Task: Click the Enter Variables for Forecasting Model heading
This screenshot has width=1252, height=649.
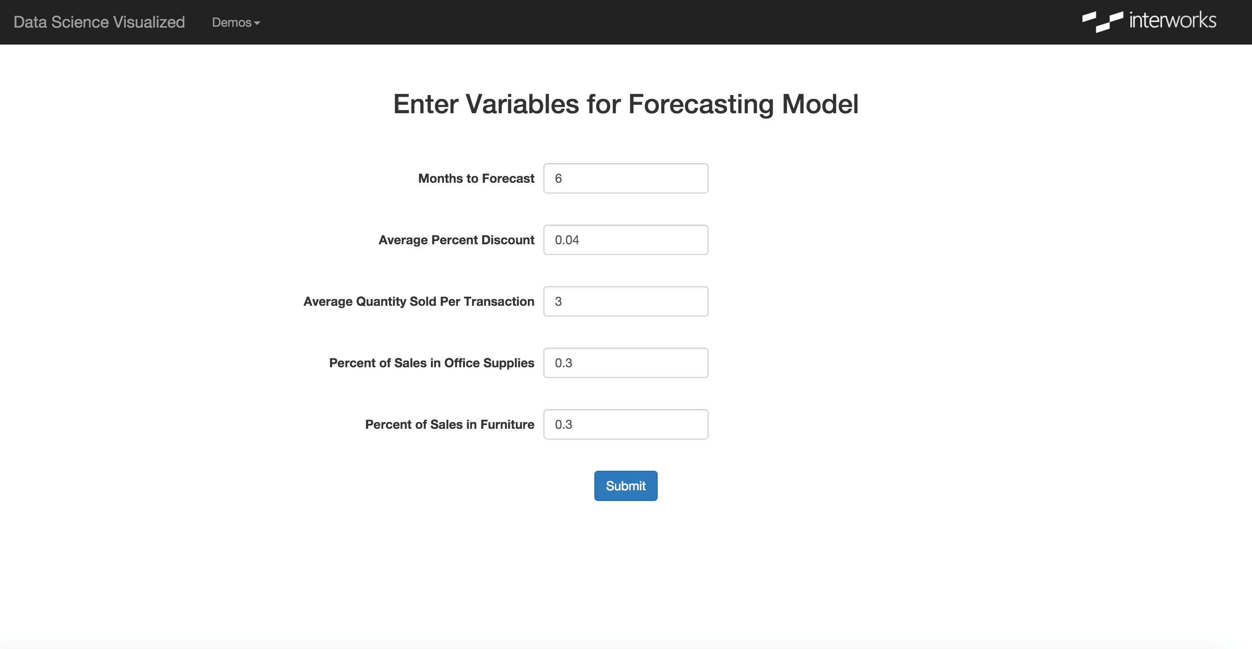Action: click(626, 104)
